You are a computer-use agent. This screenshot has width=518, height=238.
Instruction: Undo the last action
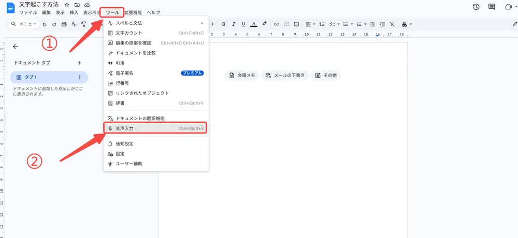[x=44, y=24]
